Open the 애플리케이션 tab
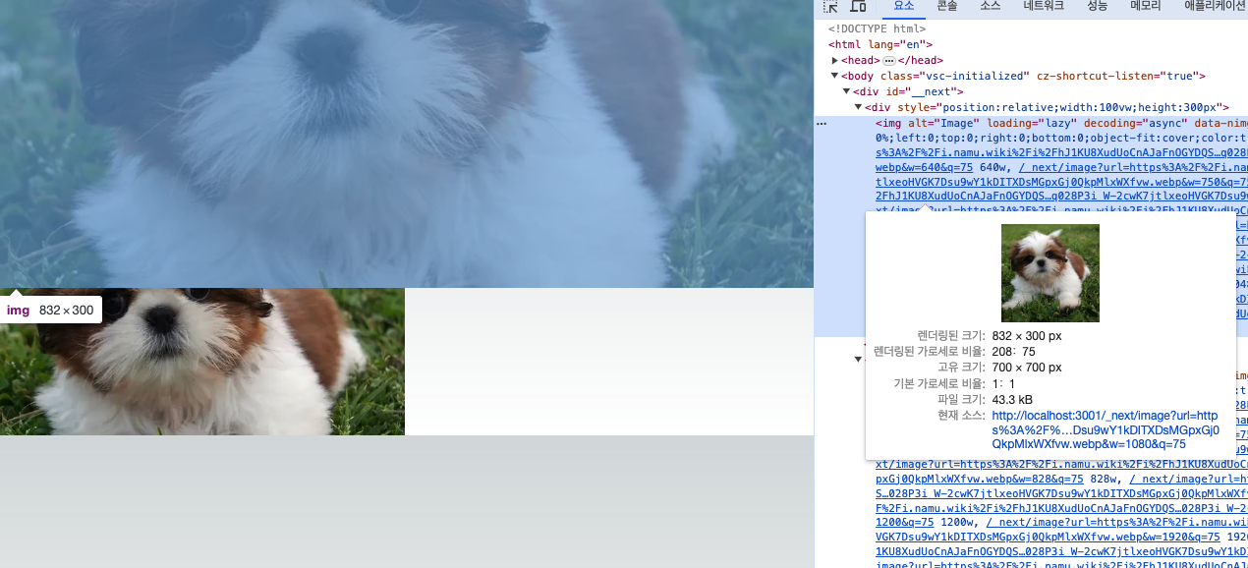 click(x=1215, y=6)
